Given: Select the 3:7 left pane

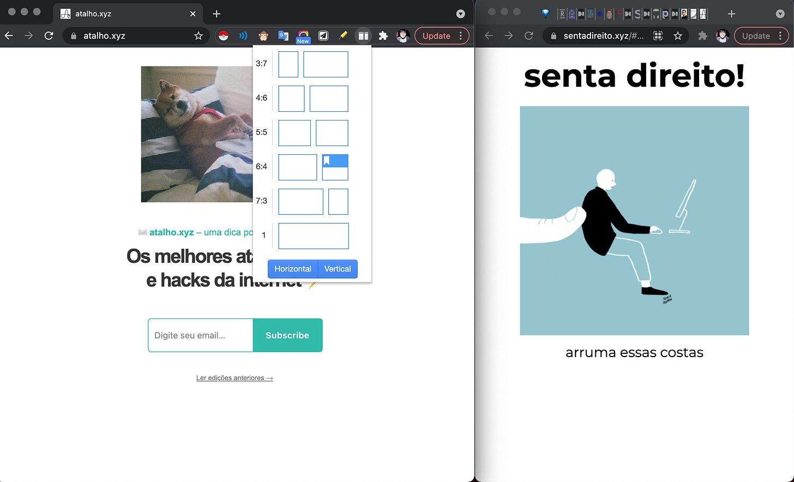Looking at the screenshot, I should (x=288, y=64).
